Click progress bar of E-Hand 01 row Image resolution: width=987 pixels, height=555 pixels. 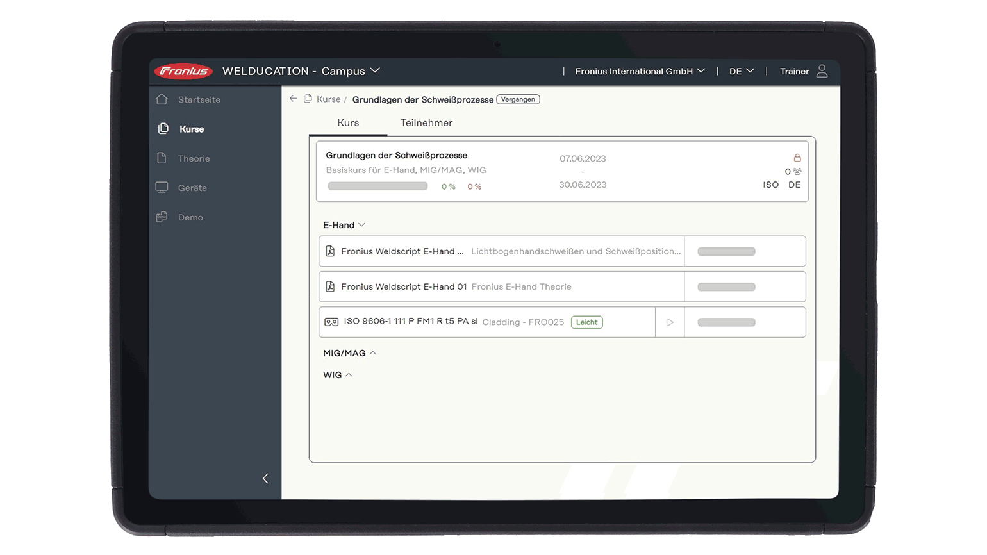click(726, 286)
